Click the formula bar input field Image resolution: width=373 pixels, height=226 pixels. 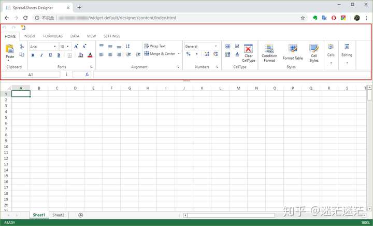pyautogui.click(x=232, y=75)
